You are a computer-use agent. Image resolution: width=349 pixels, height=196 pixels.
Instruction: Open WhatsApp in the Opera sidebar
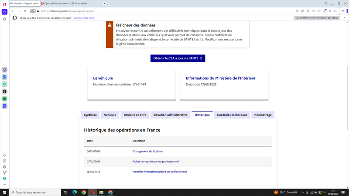tap(4, 84)
